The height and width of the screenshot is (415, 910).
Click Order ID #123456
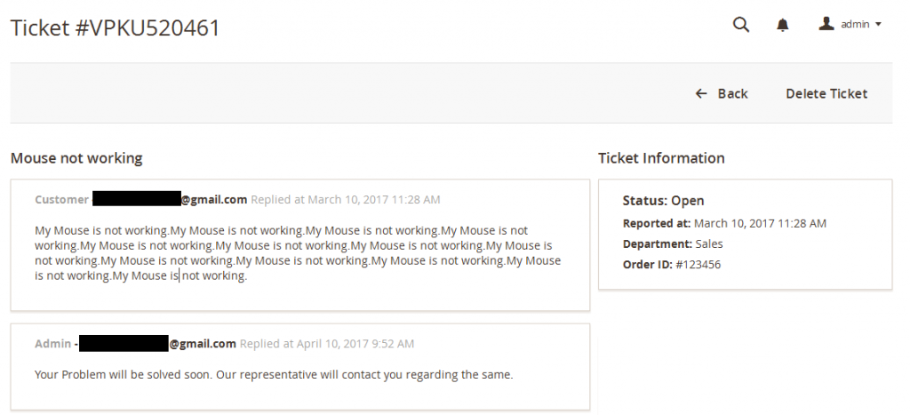point(672,264)
